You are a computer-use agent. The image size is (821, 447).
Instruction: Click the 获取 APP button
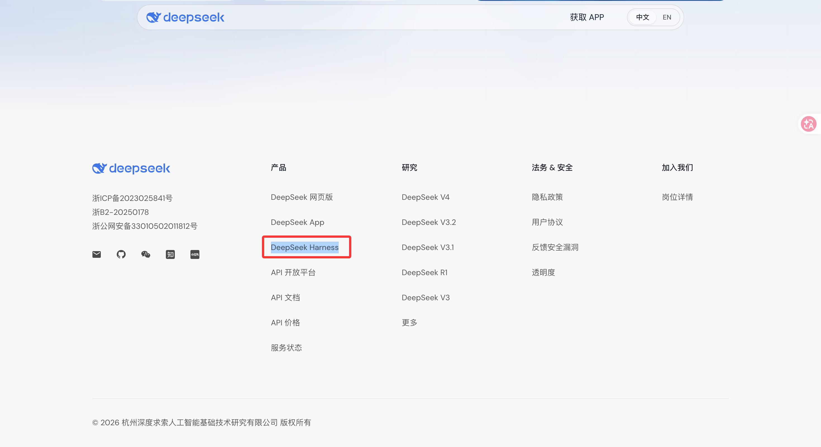click(x=587, y=17)
